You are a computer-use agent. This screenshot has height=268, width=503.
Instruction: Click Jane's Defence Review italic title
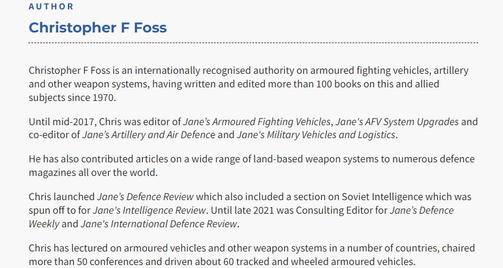pos(145,197)
